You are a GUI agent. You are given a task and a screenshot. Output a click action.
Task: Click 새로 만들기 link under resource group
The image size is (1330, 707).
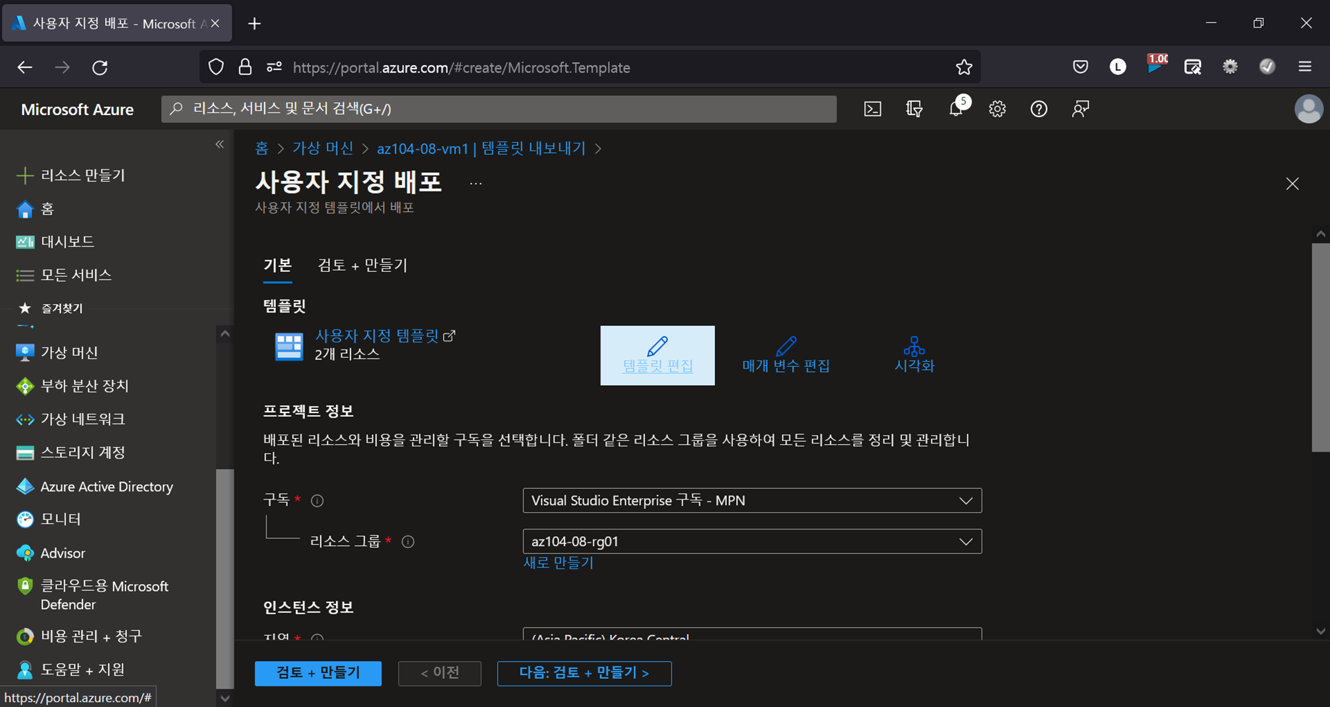click(x=559, y=563)
